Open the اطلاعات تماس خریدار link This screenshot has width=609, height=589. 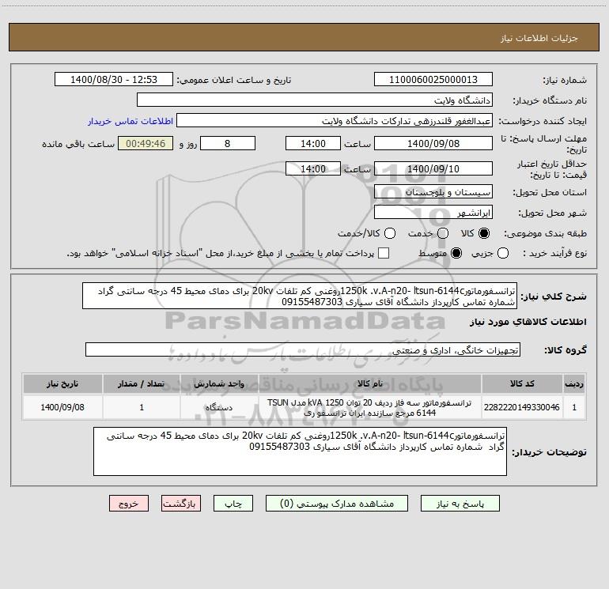[130, 121]
